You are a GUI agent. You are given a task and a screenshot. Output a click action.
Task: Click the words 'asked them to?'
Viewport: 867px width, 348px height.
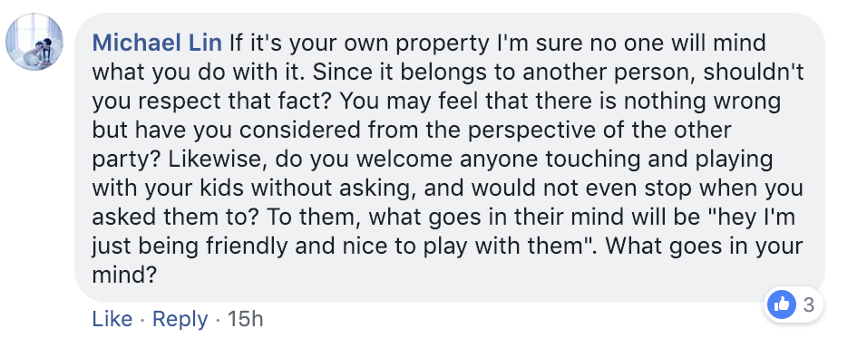[176, 217]
